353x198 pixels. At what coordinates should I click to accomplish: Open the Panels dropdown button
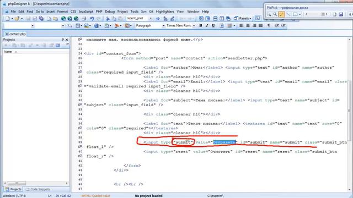(x=243, y=18)
